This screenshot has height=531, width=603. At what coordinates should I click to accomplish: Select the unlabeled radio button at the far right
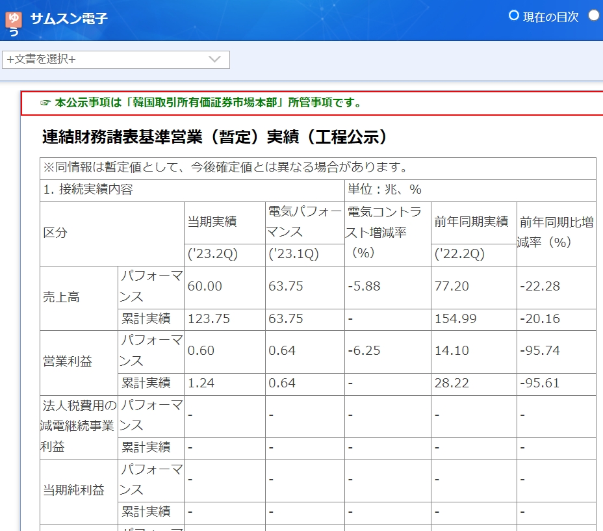coord(594,16)
